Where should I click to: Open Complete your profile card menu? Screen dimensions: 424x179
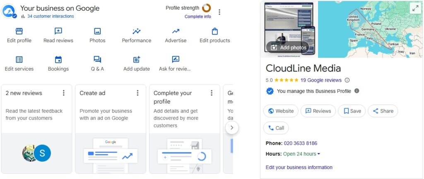coord(212,93)
